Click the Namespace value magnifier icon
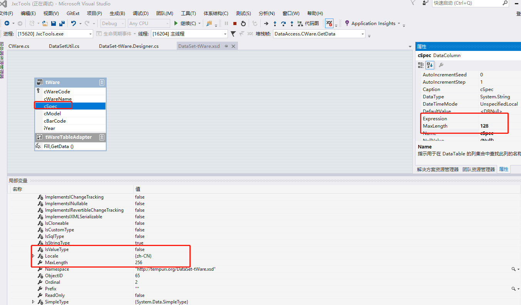The width and height of the screenshot is (521, 305). point(514,269)
